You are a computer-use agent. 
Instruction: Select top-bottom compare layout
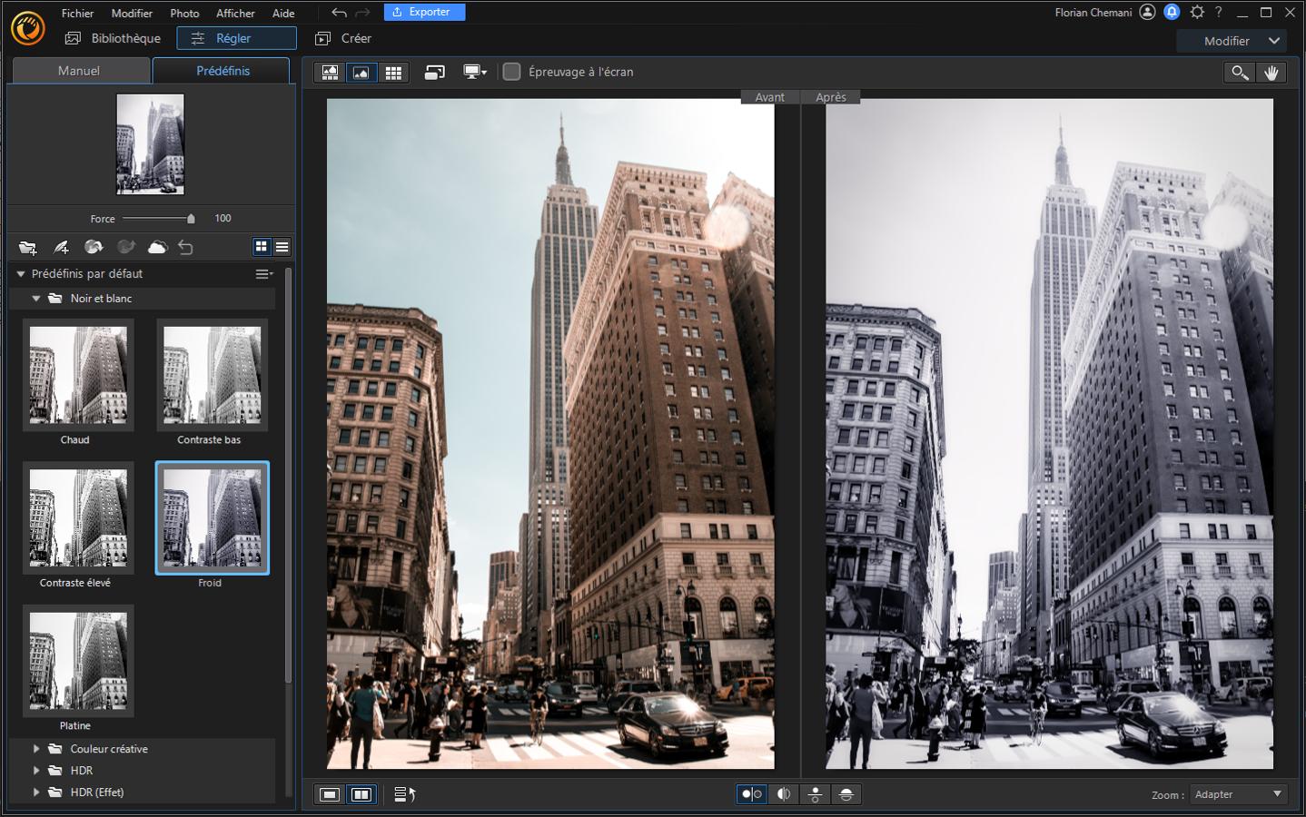(816, 794)
